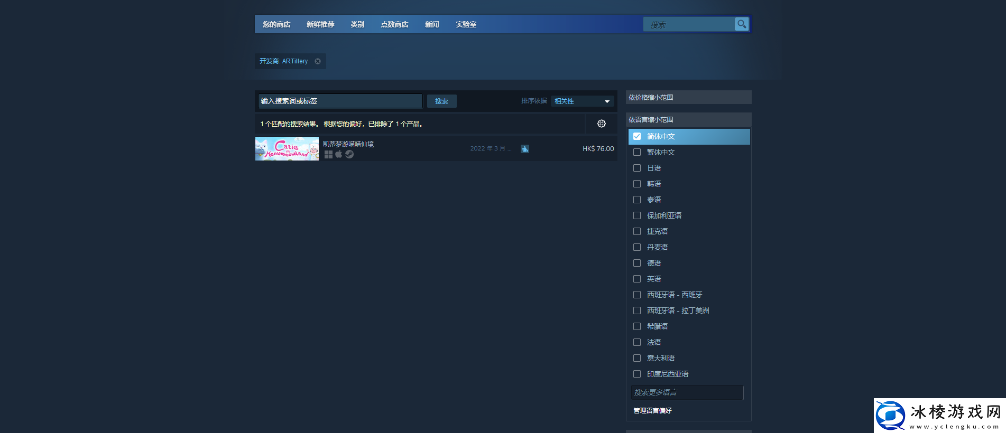Open the 新鲜推荐 menu
Screen dimensions: 1006x433
click(320, 24)
